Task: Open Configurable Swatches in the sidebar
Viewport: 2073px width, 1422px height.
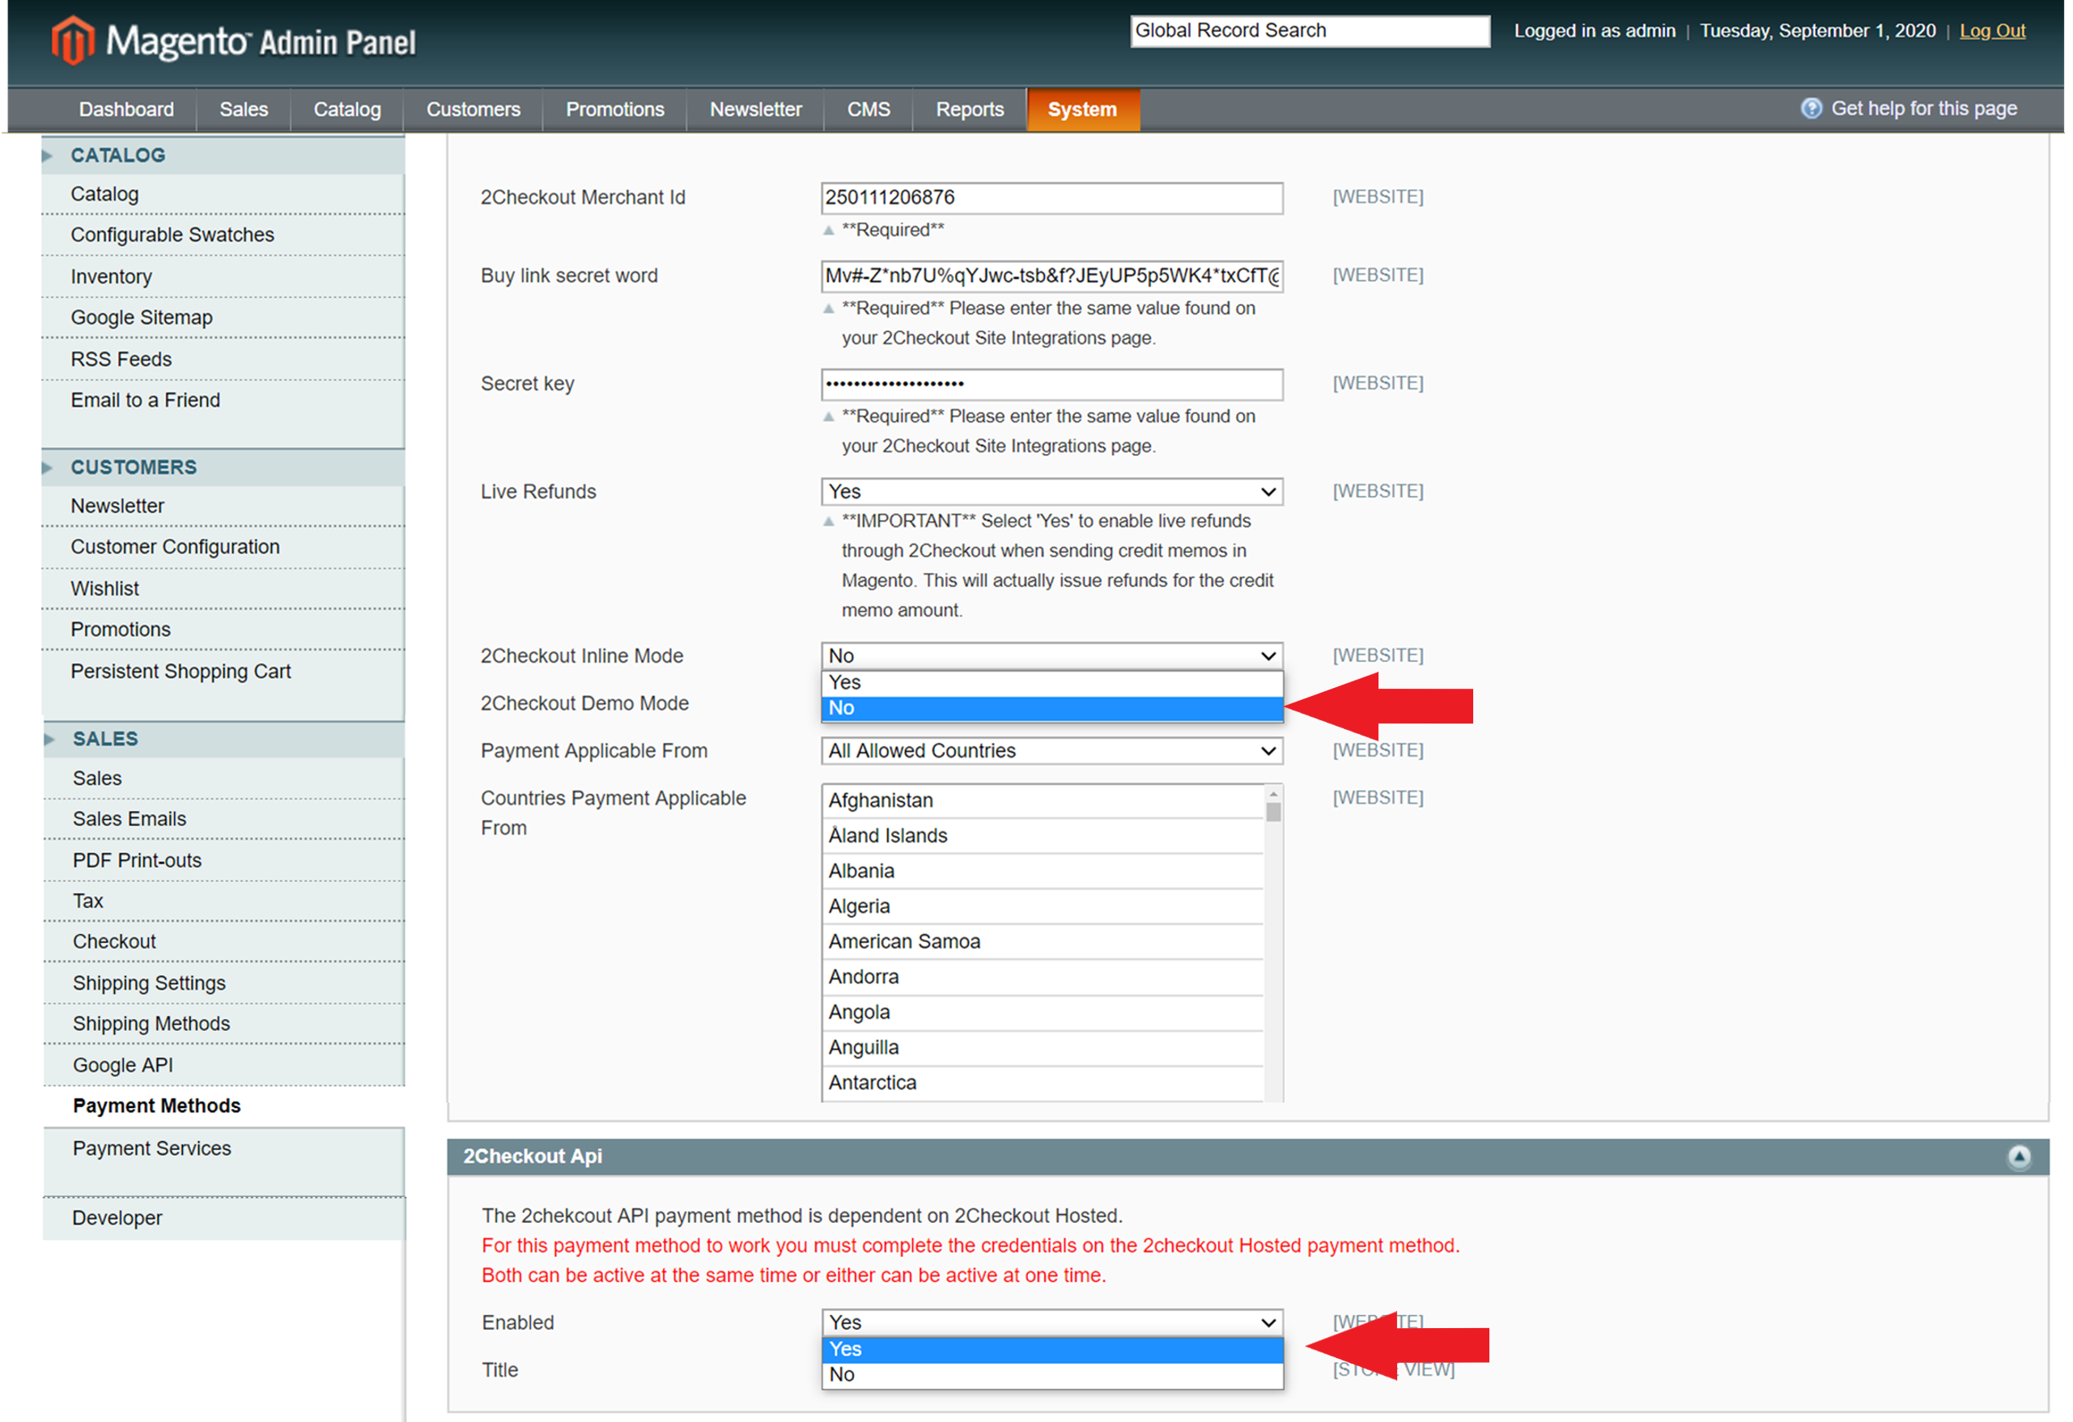Action: (223, 236)
